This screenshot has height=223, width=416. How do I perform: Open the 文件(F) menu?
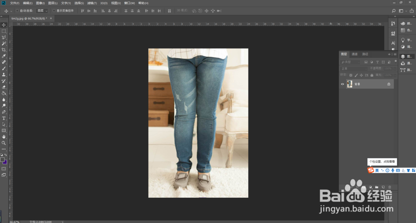pos(15,3)
